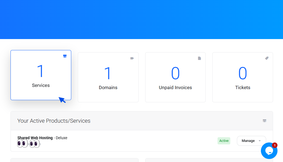283x162 pixels.
Task: Open the Domains label
Action: pos(108,87)
